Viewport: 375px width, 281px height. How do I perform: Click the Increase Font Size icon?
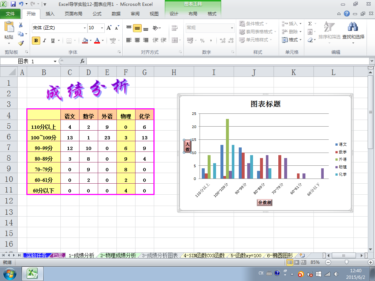(109, 28)
